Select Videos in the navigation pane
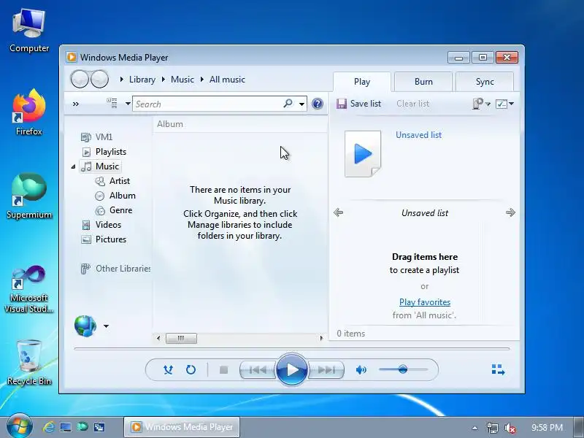Image resolution: width=584 pixels, height=438 pixels. tap(101, 225)
